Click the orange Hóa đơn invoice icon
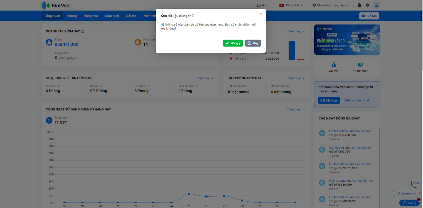This screenshot has height=208, width=423. pyautogui.click(x=138, y=42)
